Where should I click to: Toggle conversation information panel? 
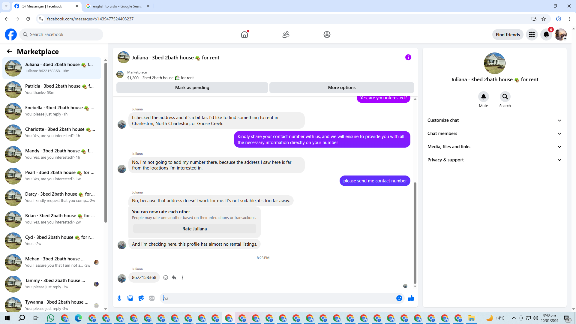pyautogui.click(x=408, y=57)
